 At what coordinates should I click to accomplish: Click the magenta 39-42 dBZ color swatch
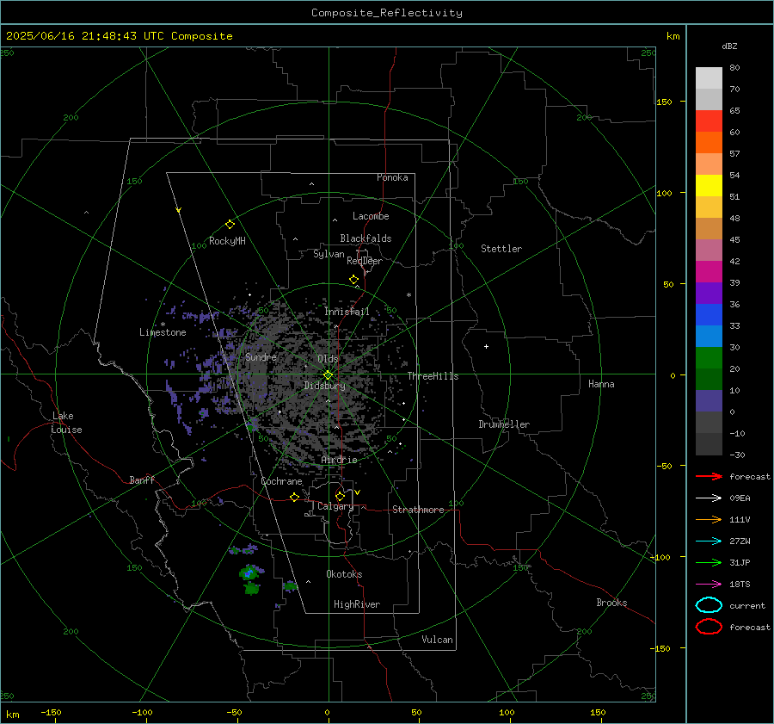tap(709, 272)
